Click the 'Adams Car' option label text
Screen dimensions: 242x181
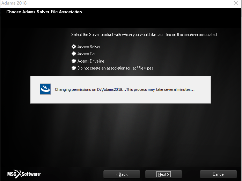(87, 54)
